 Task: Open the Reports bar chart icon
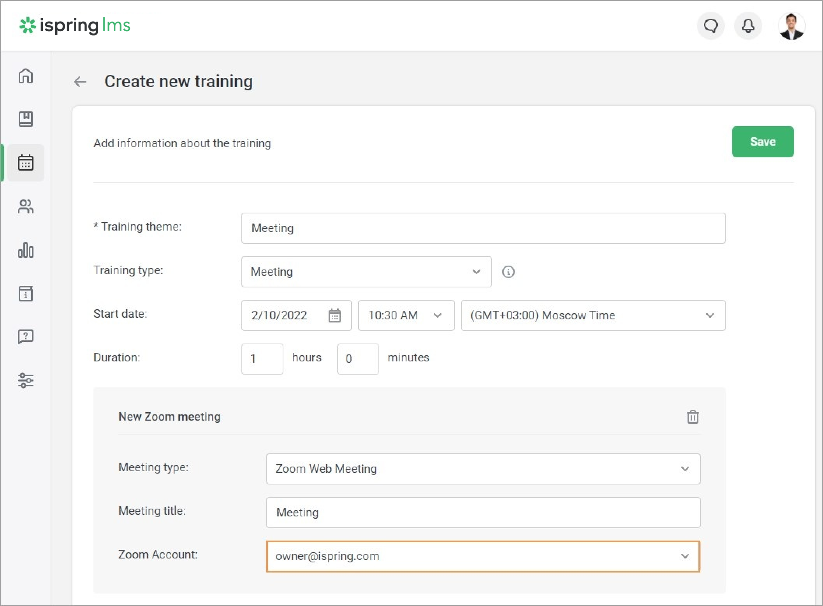point(26,250)
